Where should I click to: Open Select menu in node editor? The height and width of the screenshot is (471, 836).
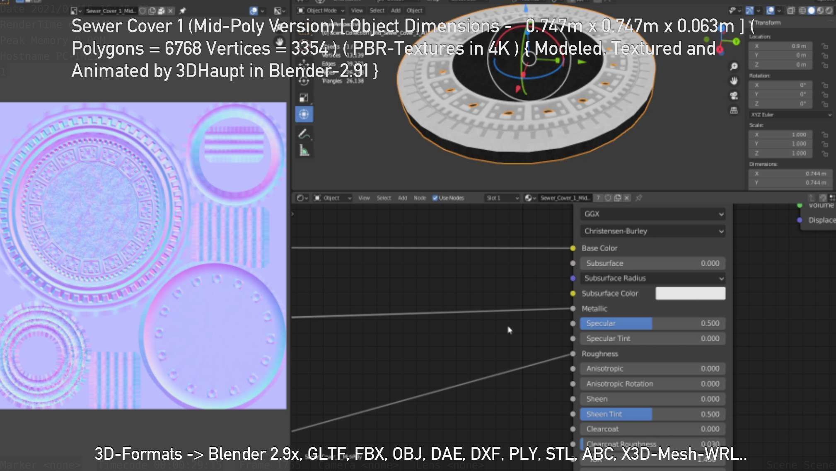pyautogui.click(x=384, y=198)
